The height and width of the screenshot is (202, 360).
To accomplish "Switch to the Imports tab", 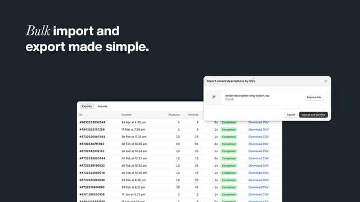I will click(102, 106).
